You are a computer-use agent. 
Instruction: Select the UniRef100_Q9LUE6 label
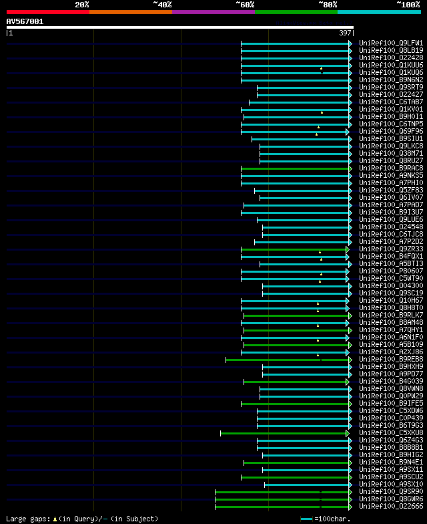(x=391, y=219)
